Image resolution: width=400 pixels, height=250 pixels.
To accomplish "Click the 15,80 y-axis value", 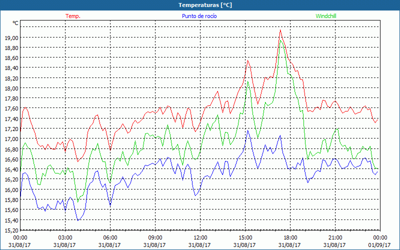I will (11, 199).
